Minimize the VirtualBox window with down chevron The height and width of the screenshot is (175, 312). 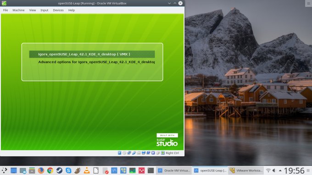[169, 3]
